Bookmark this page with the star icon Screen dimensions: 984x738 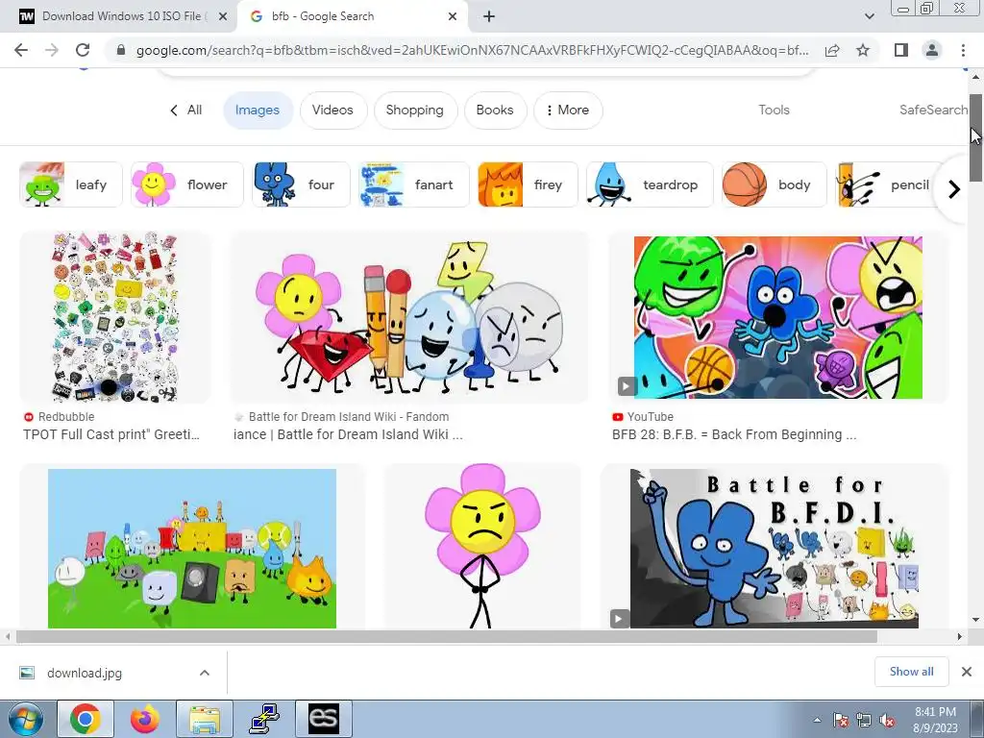(x=863, y=50)
